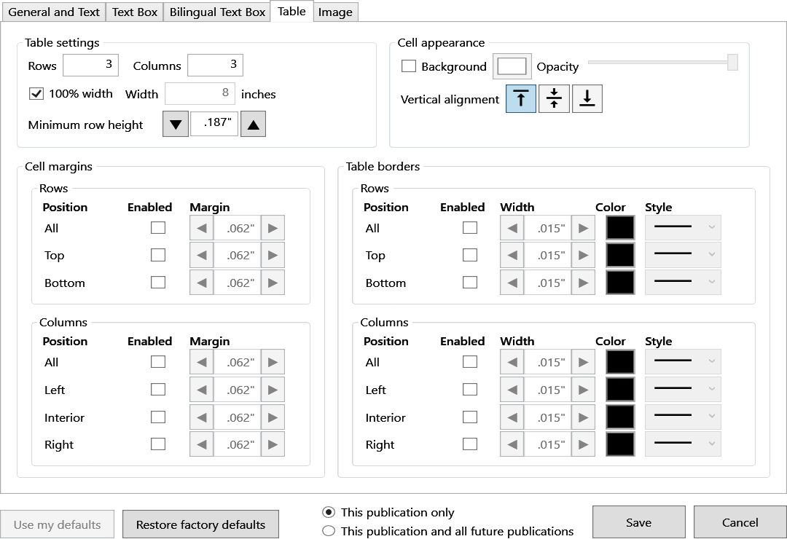Enable Right column cell margin
787x539 pixels.
[158, 444]
